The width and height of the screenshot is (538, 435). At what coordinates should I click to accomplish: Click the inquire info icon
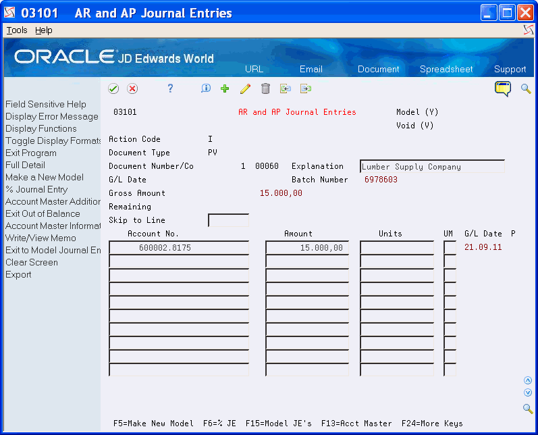pos(205,88)
